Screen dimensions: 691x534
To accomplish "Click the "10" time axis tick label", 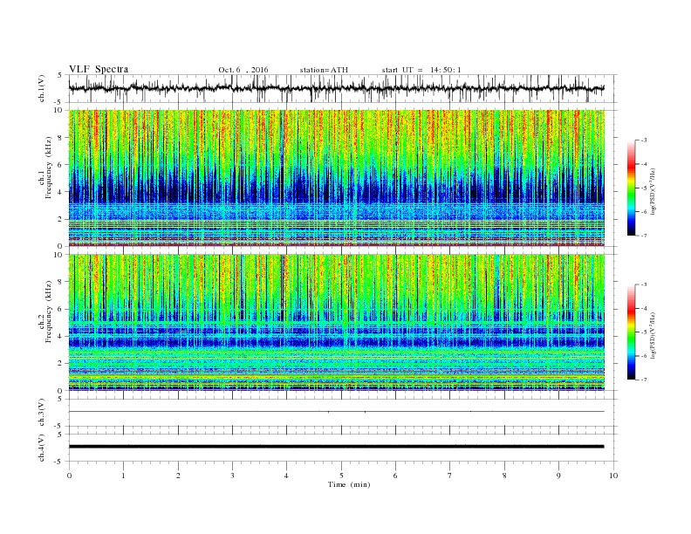I will 613,476.
